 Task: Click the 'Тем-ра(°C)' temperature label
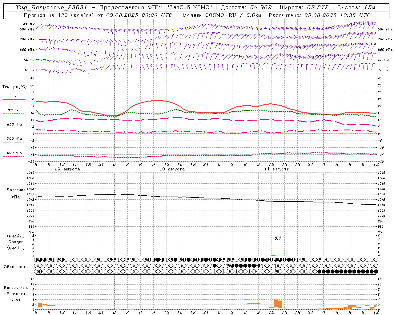[x=14, y=87]
